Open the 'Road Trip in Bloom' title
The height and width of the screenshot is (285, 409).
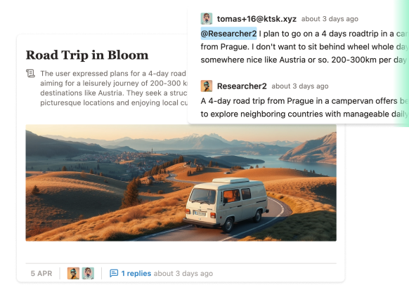tap(87, 55)
